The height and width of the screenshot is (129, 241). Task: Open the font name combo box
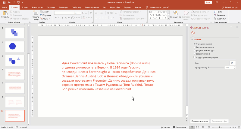click(64, 13)
